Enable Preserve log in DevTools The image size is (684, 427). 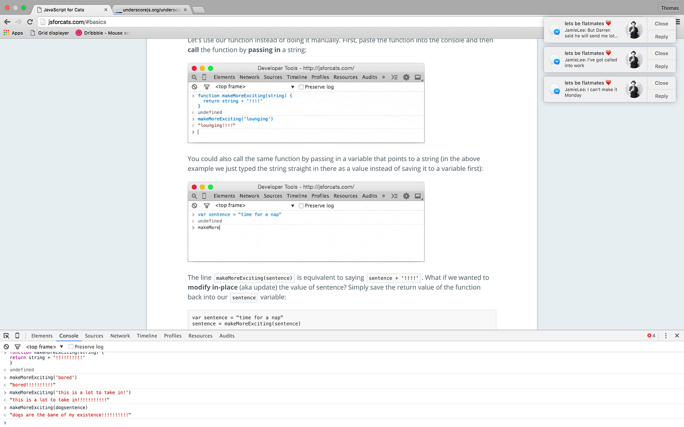[70, 346]
